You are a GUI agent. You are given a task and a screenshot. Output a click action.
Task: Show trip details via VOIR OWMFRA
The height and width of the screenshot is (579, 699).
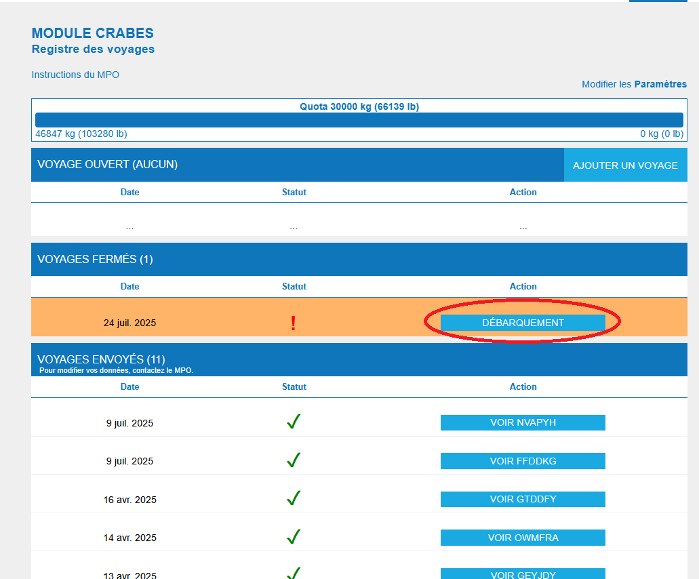[x=523, y=538]
